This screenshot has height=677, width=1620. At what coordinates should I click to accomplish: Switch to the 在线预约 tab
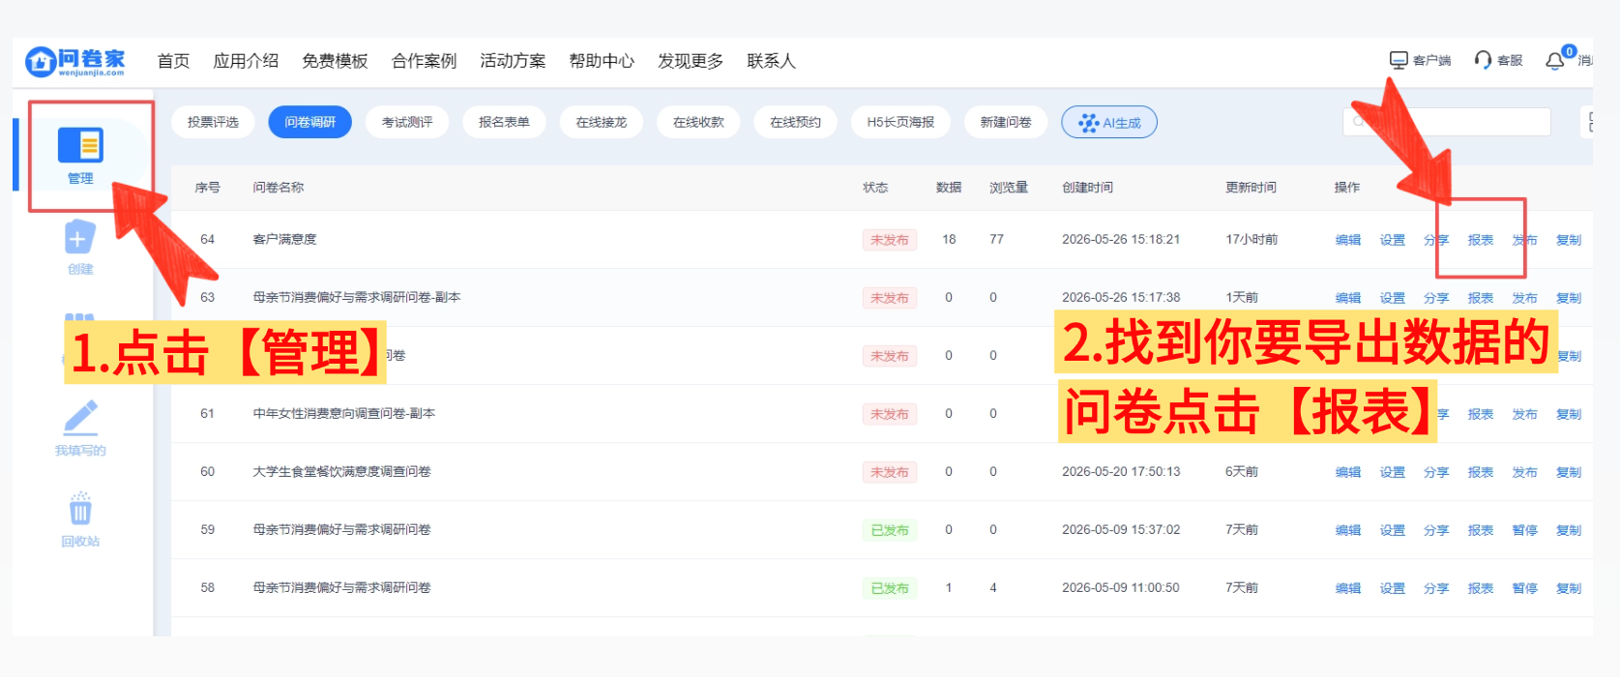click(795, 122)
